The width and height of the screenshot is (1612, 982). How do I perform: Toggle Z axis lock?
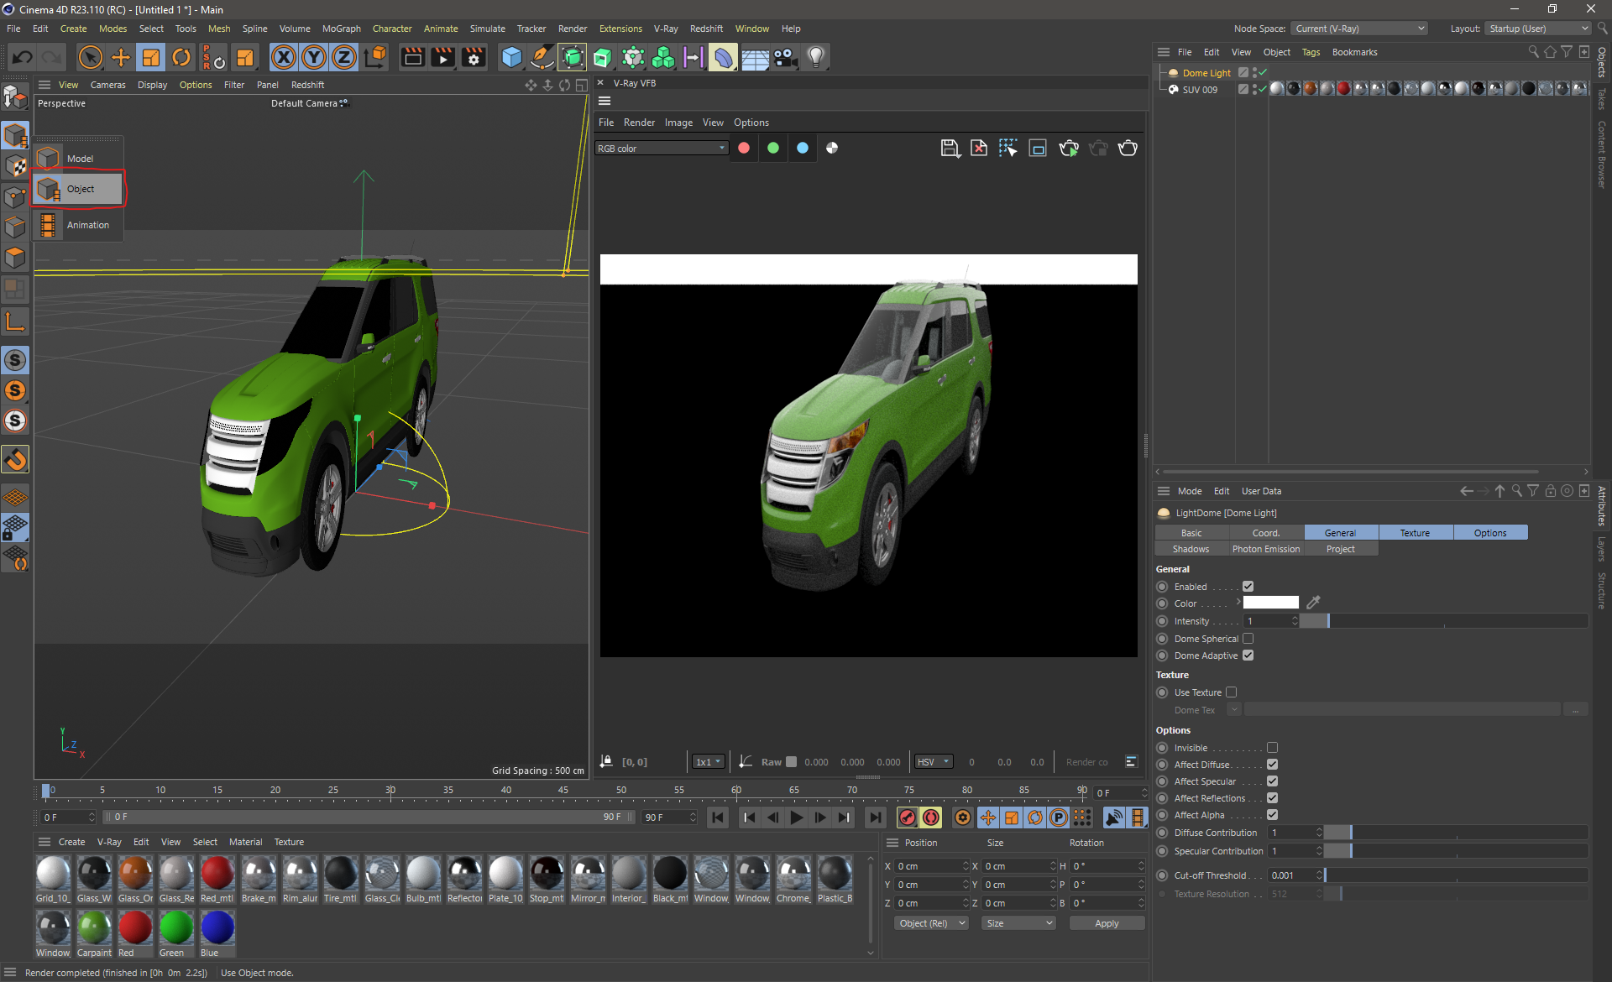(344, 57)
